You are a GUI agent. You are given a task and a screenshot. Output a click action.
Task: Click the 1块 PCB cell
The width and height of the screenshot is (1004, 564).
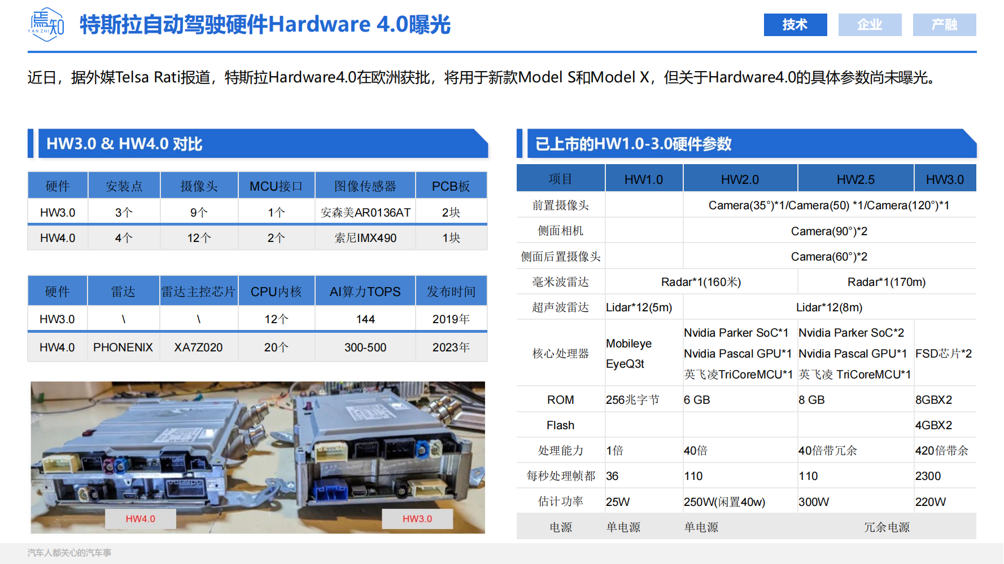[x=451, y=238]
